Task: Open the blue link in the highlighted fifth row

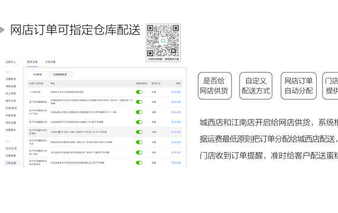Action: (x=176, y=132)
